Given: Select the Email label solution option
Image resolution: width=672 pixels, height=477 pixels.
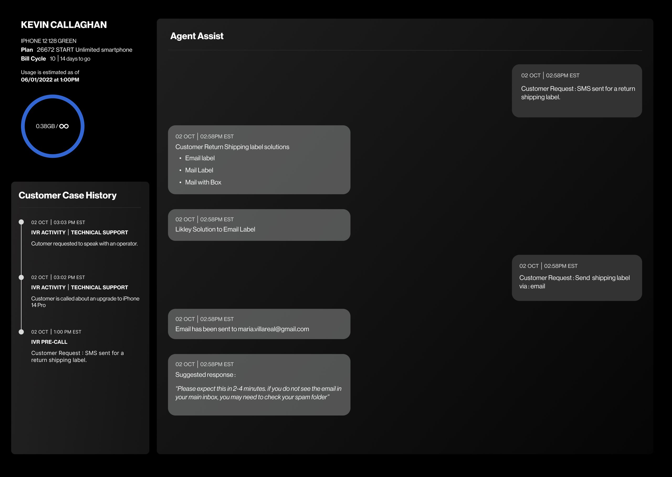Looking at the screenshot, I should (200, 158).
